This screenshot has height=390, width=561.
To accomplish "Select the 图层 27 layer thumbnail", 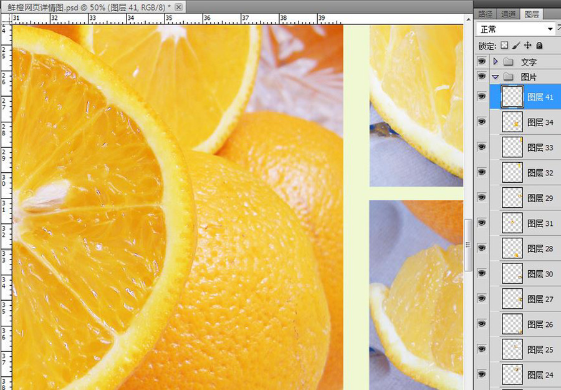I will click(512, 299).
